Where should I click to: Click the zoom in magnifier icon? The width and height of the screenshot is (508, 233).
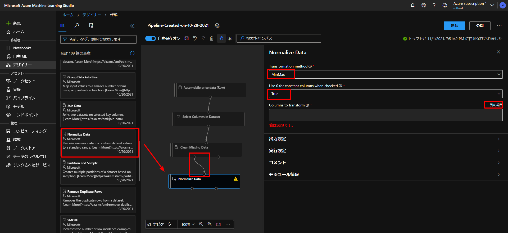click(201, 224)
